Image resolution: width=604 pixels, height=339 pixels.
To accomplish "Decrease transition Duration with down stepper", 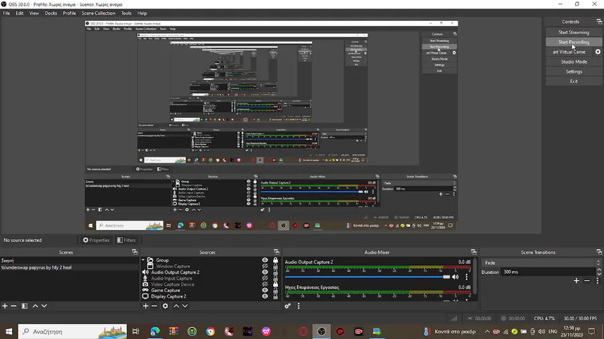I will click(x=599, y=274).
